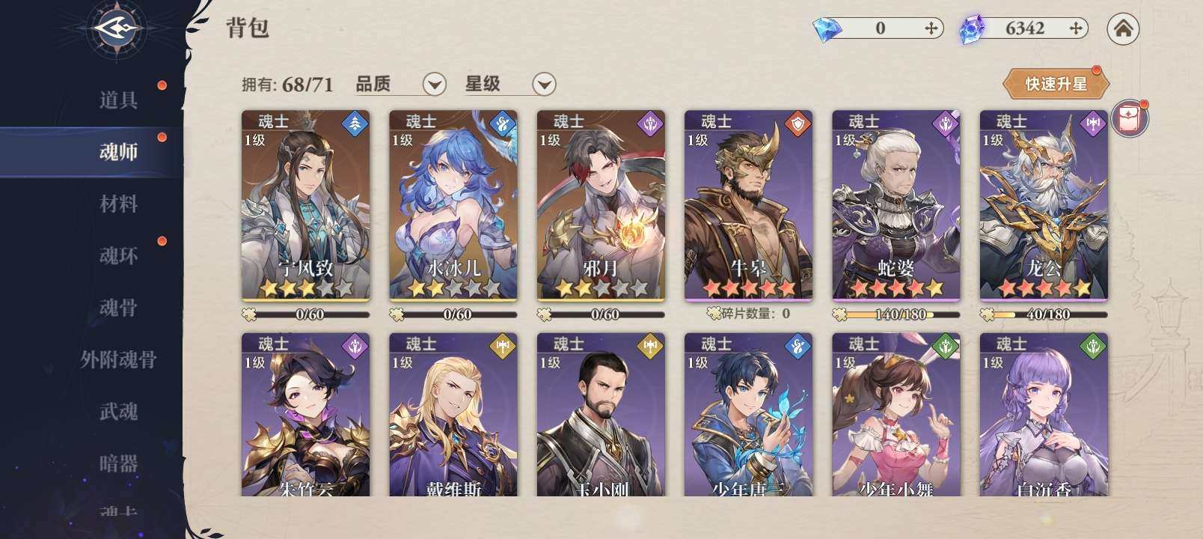Select the 少年唐三 character card
This screenshot has width=1203, height=539.
tap(748, 415)
